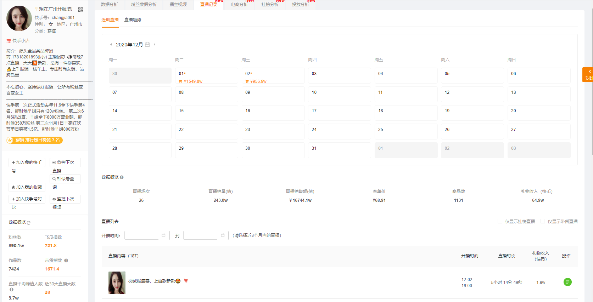Open the livestream thumbnail in the list
This screenshot has width=593, height=302.
[117, 283]
